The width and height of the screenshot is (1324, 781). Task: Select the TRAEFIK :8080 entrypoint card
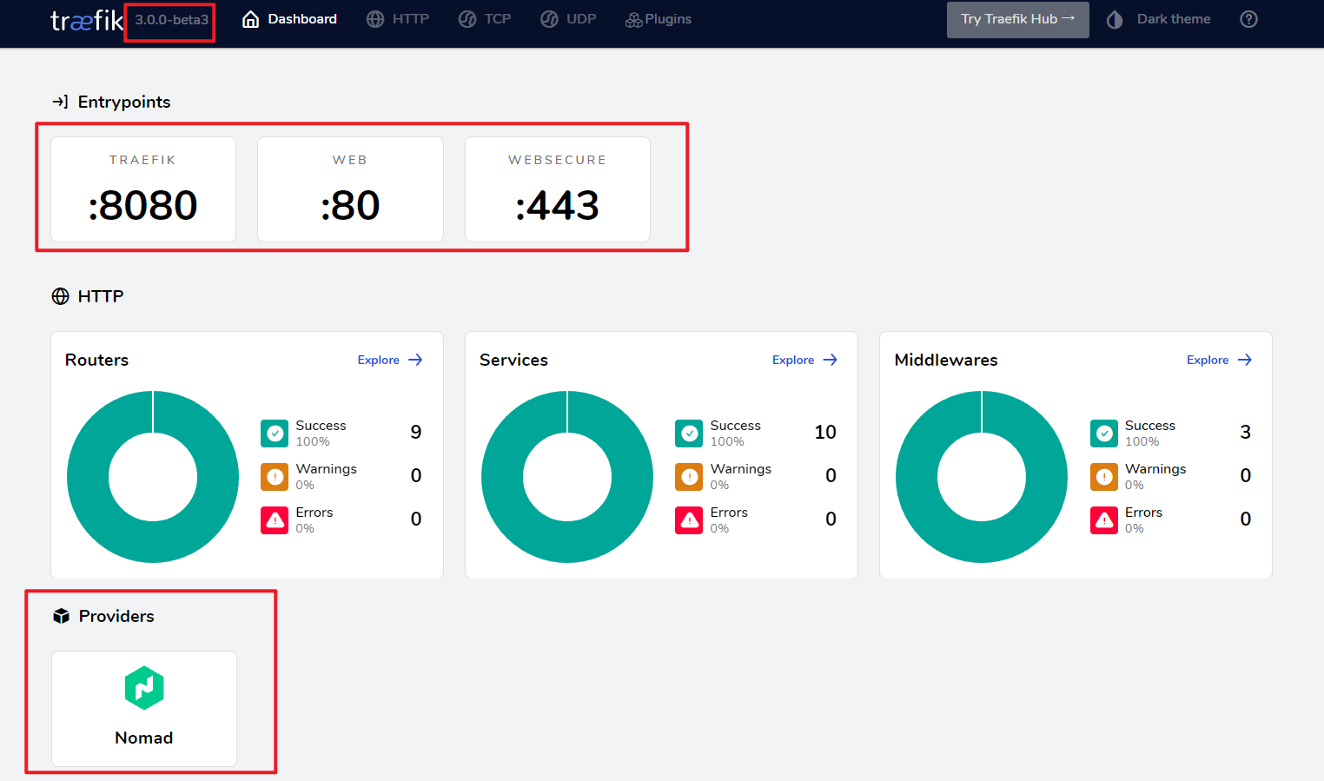143,189
